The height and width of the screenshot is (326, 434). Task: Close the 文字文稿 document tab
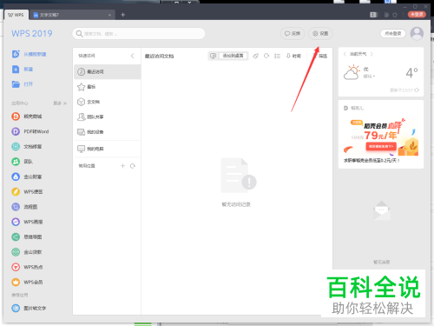pos(109,15)
